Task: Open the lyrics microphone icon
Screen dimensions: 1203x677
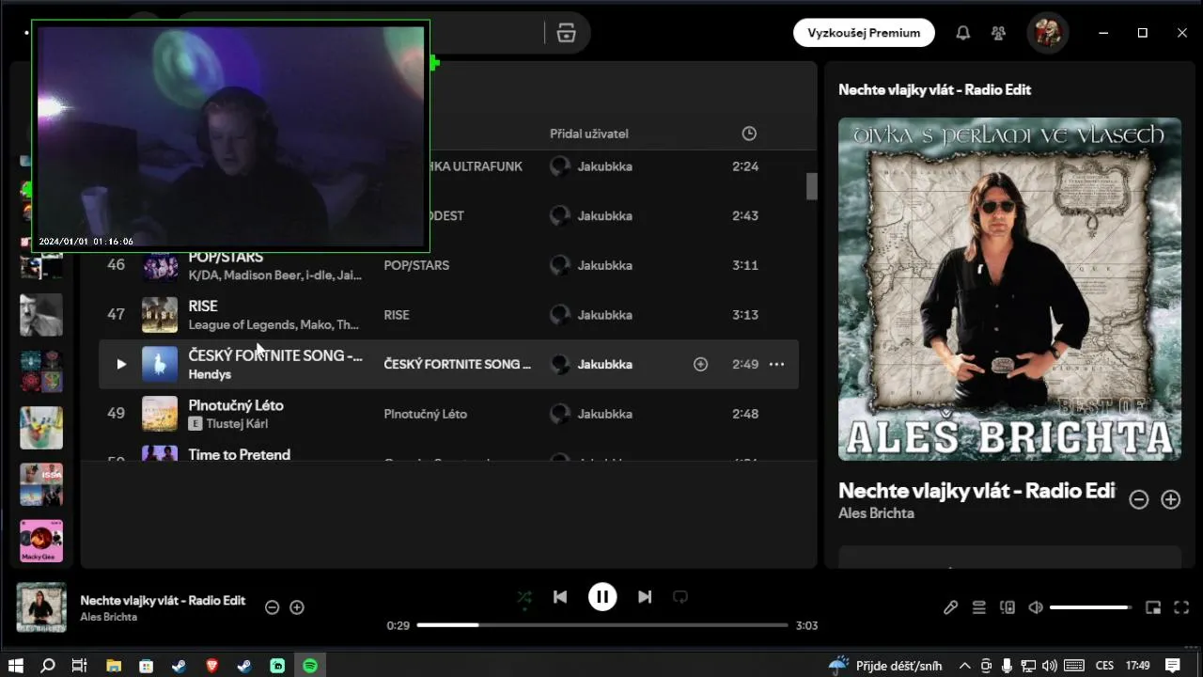Action: coord(950,607)
